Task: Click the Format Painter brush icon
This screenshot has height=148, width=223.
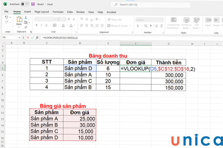Action: click(x=25, y=26)
